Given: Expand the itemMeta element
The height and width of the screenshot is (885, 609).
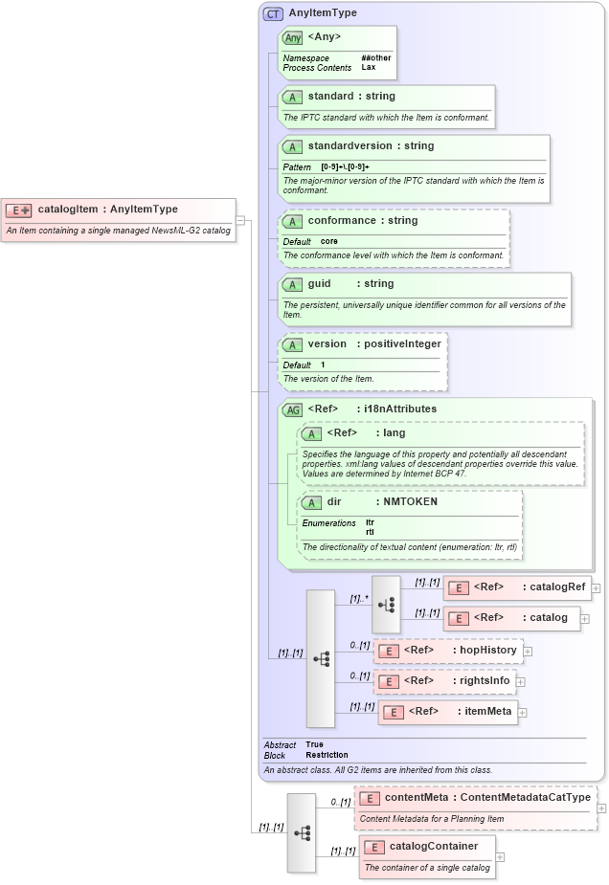Looking at the screenshot, I should tap(523, 713).
